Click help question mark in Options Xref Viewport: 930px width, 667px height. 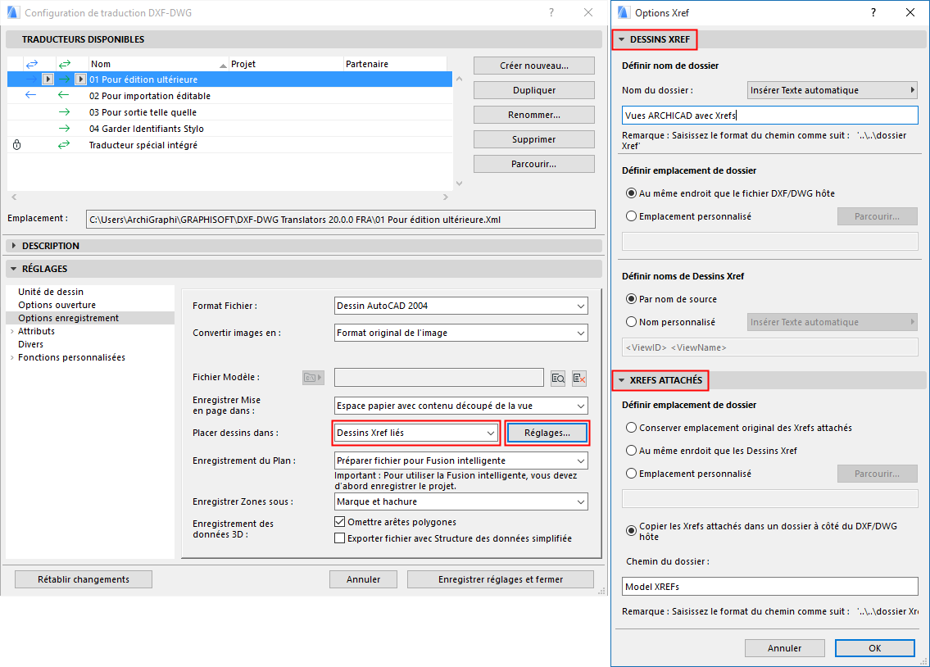(873, 12)
